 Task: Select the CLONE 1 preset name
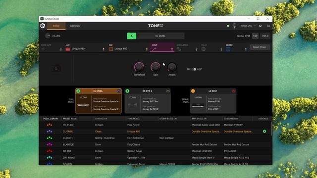click(68, 138)
